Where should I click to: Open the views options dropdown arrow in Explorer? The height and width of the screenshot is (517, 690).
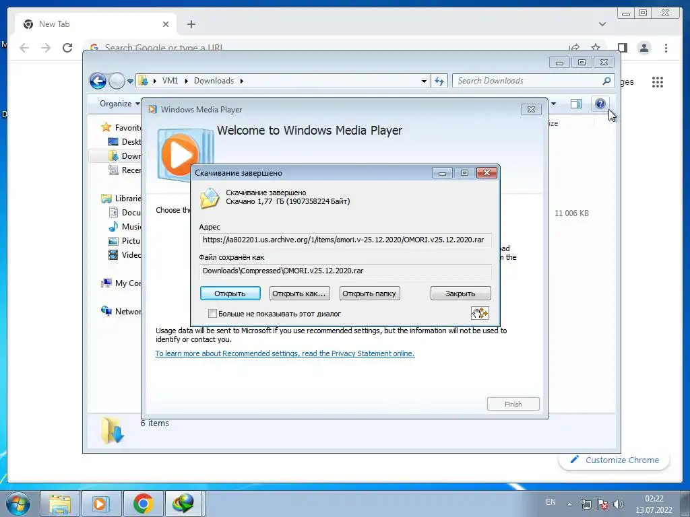click(554, 104)
